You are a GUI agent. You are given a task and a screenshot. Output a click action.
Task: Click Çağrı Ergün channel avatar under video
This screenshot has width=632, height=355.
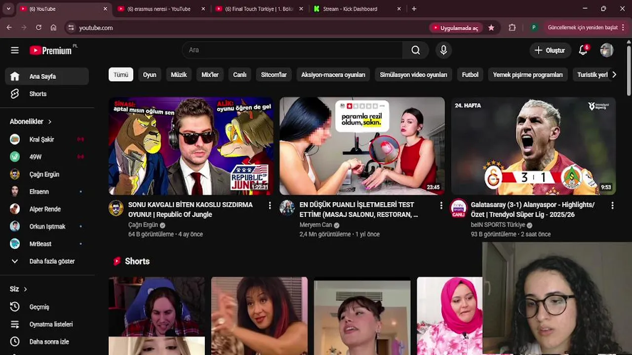pyautogui.click(x=116, y=208)
